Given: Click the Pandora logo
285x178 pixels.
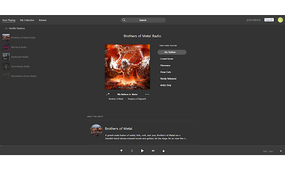Looking at the screenshot, I should [x=253, y=20].
